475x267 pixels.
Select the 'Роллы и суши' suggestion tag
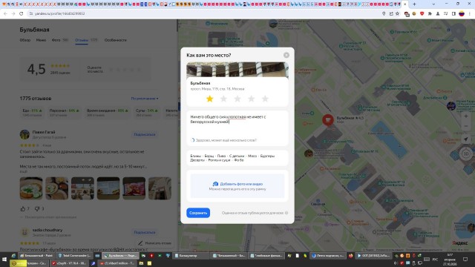point(220,160)
